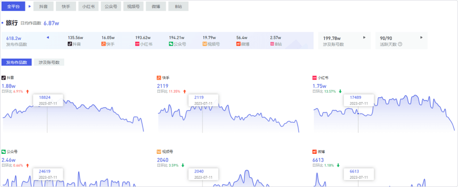Click the 视频号 icon in stats bar
The image size is (458, 187).
tap(205, 44)
